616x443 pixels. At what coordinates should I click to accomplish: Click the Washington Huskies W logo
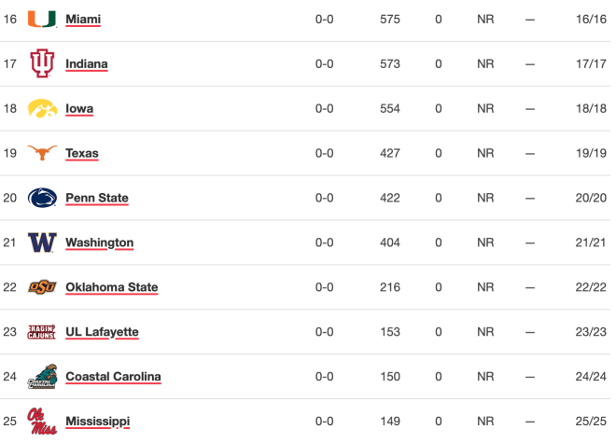(42, 242)
